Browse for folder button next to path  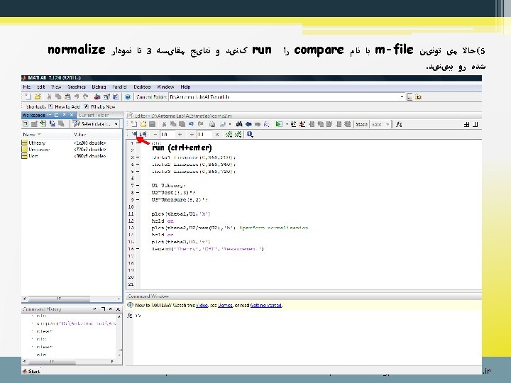coord(410,97)
